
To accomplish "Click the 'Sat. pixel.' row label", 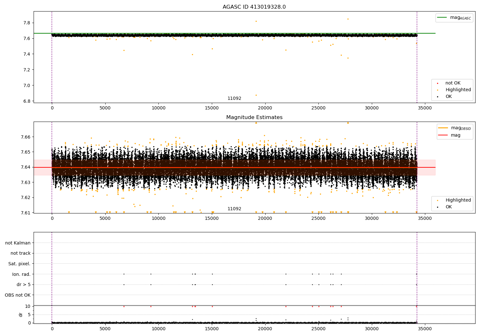I will (x=20, y=264).
